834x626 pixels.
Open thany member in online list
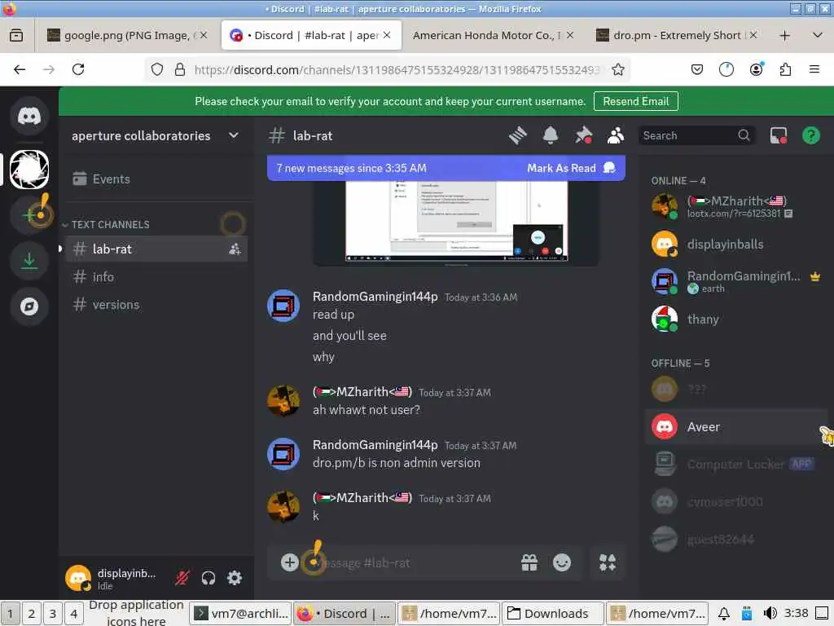coord(736,319)
